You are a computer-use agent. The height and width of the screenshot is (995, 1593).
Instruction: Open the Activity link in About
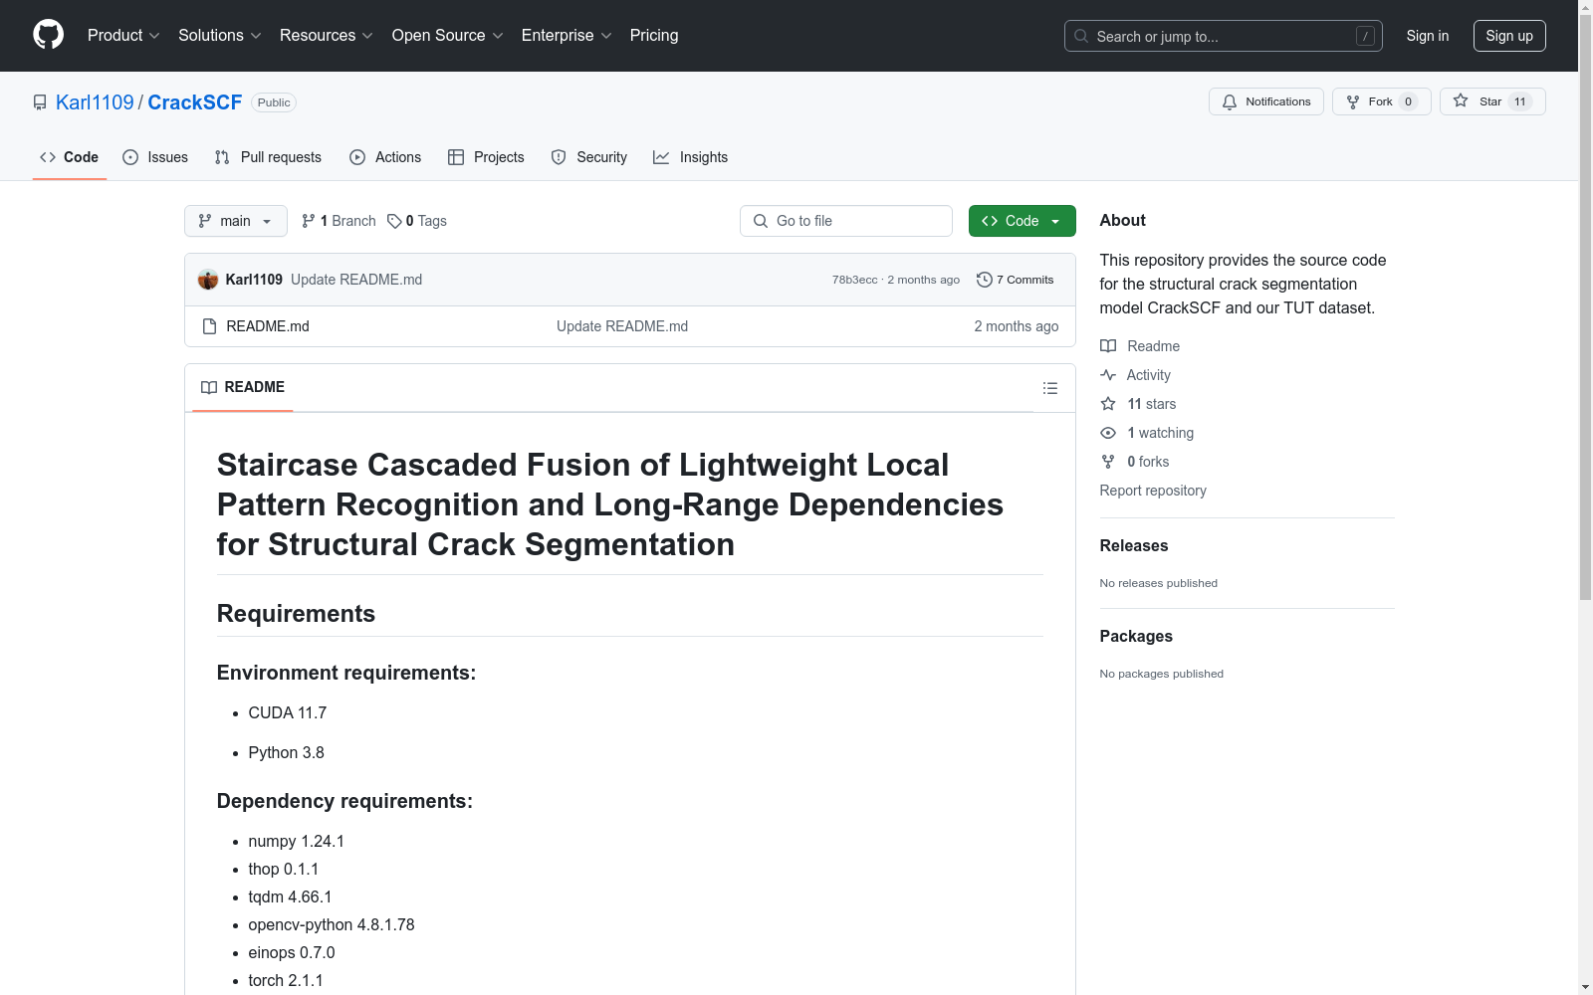(x=1136, y=375)
